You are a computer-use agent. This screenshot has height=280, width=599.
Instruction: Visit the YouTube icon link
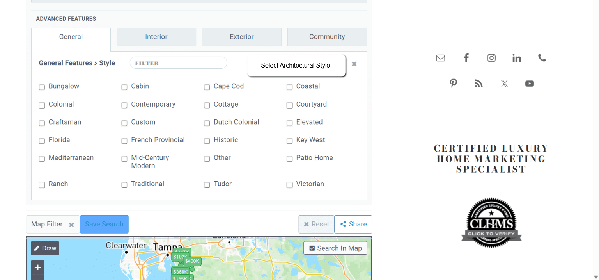click(530, 84)
